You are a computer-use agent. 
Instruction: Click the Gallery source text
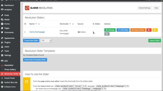[x=83, y=32]
